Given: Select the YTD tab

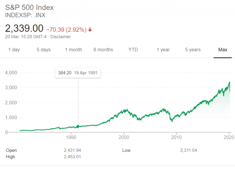Looking at the screenshot, I should click(133, 50).
